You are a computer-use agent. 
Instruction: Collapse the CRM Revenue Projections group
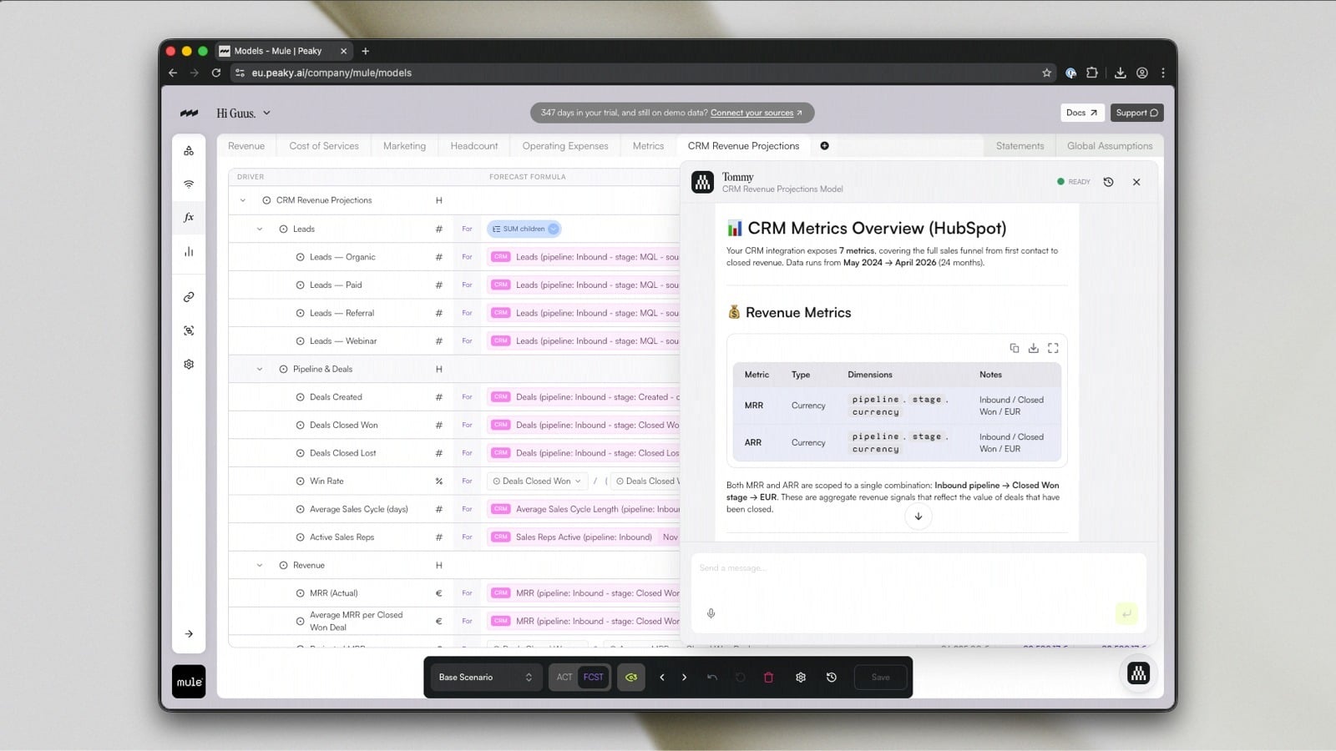point(243,200)
